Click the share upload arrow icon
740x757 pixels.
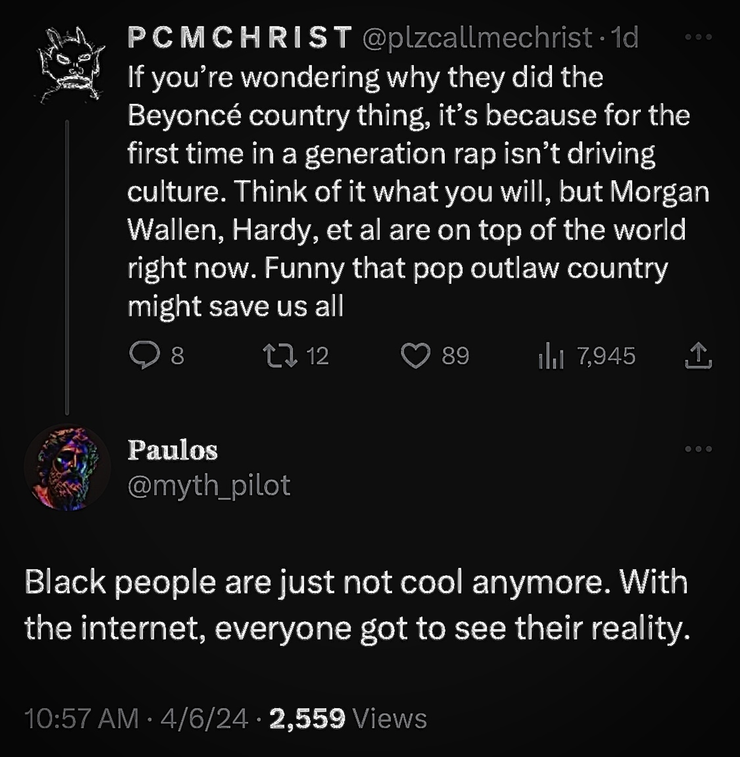click(698, 356)
